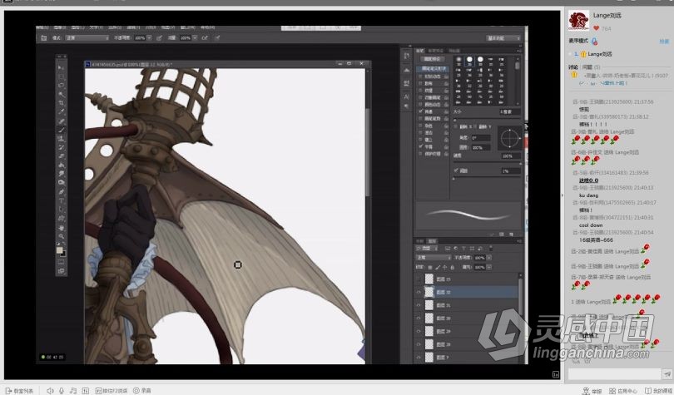Select the Magic Wand tool
Image resolution: width=674 pixels, height=395 pixels.
tap(61, 95)
